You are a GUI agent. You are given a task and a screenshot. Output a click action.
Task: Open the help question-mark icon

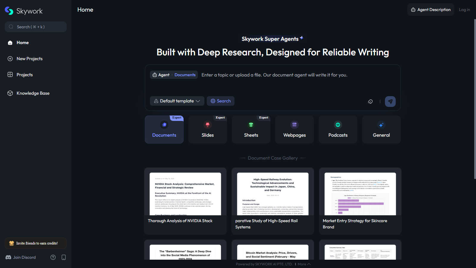(x=53, y=257)
